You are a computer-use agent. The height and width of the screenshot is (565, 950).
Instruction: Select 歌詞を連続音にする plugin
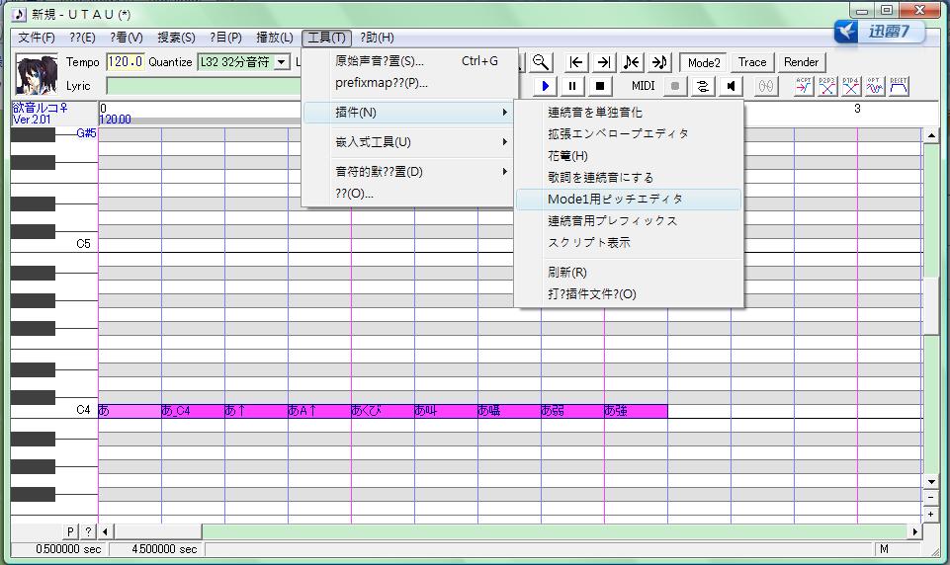[x=629, y=178]
